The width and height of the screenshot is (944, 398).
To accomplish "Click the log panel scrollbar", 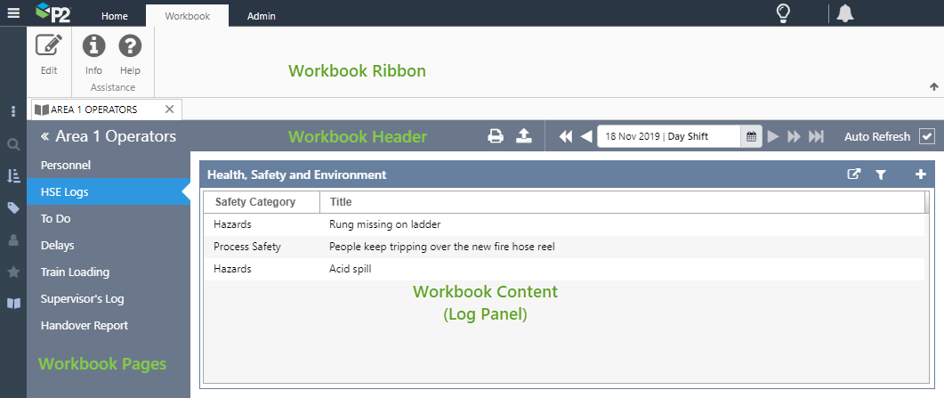I will tap(926, 202).
